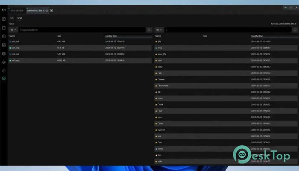Screen dimensions: 299x171
Task: Click the ss2.png image file icon
Action: click(x=10, y=60)
